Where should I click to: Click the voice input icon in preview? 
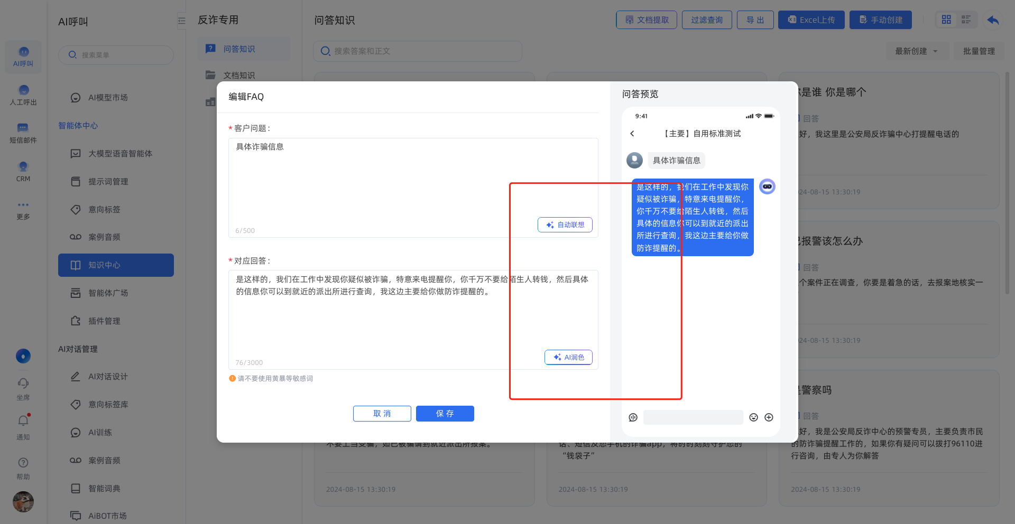pos(633,417)
